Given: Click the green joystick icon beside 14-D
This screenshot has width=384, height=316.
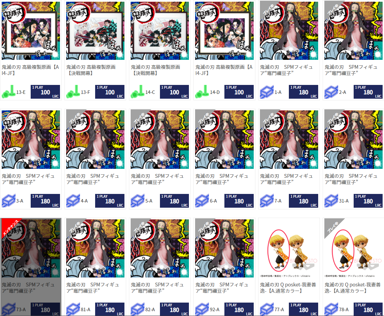Looking at the screenshot, I should click(202, 91).
